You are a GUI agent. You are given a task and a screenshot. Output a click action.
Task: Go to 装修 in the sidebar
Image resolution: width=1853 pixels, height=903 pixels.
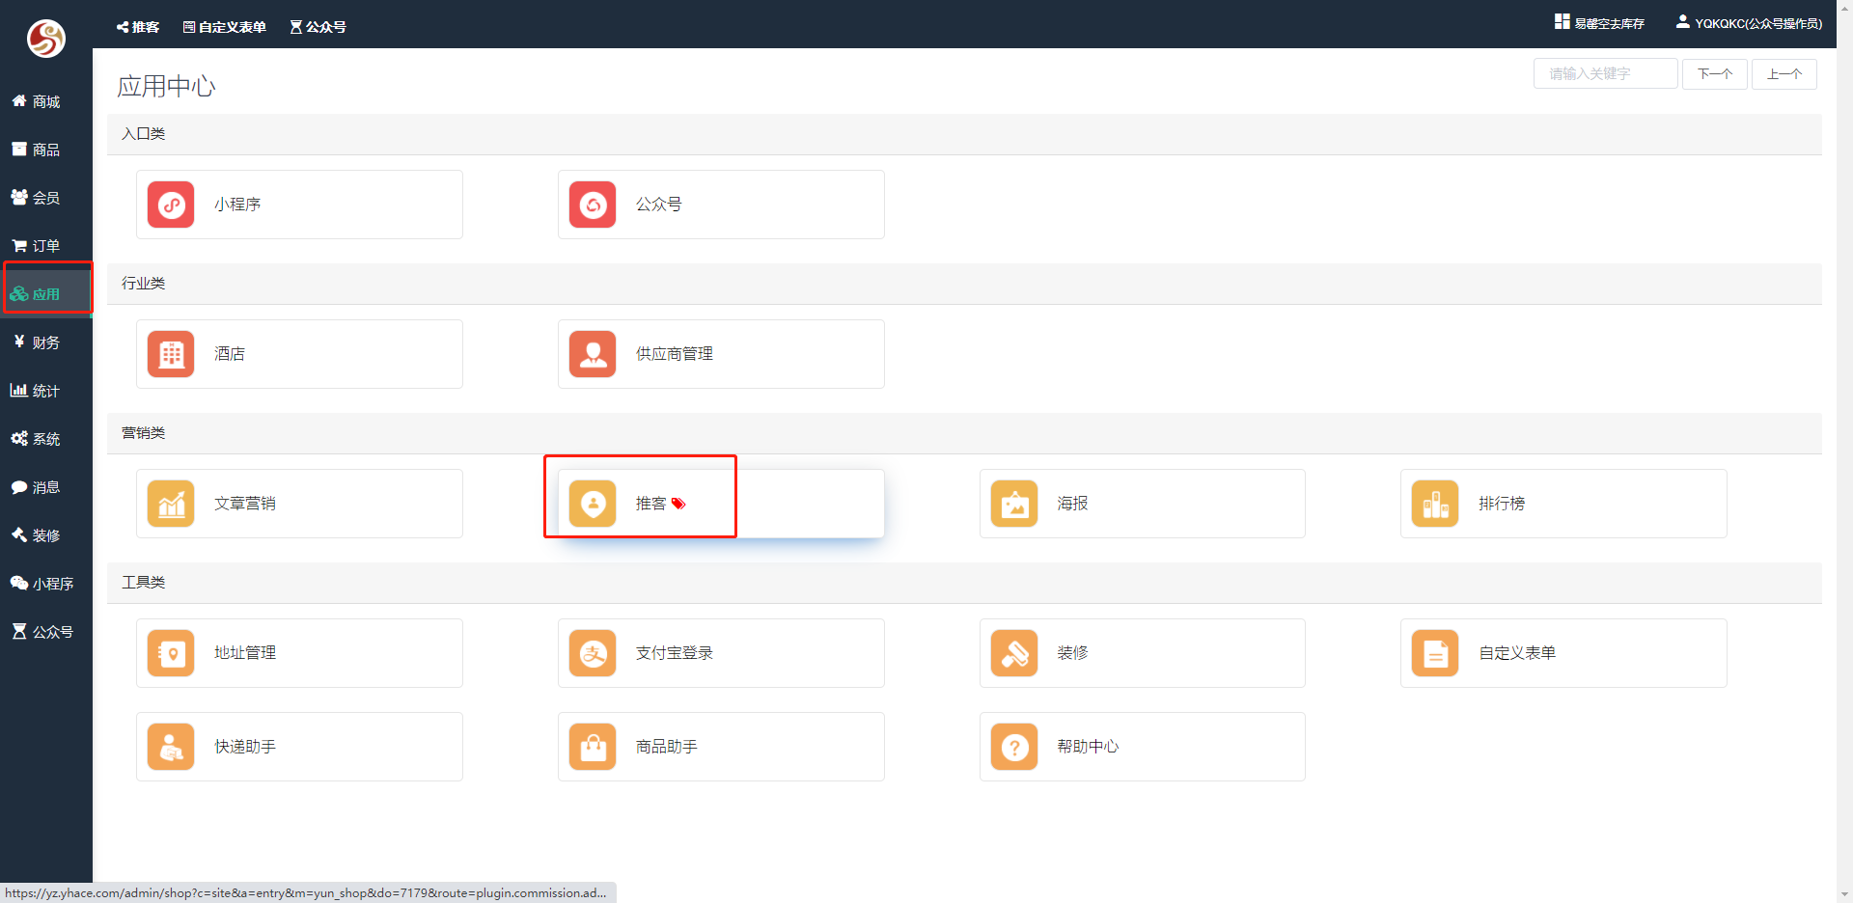[46, 535]
